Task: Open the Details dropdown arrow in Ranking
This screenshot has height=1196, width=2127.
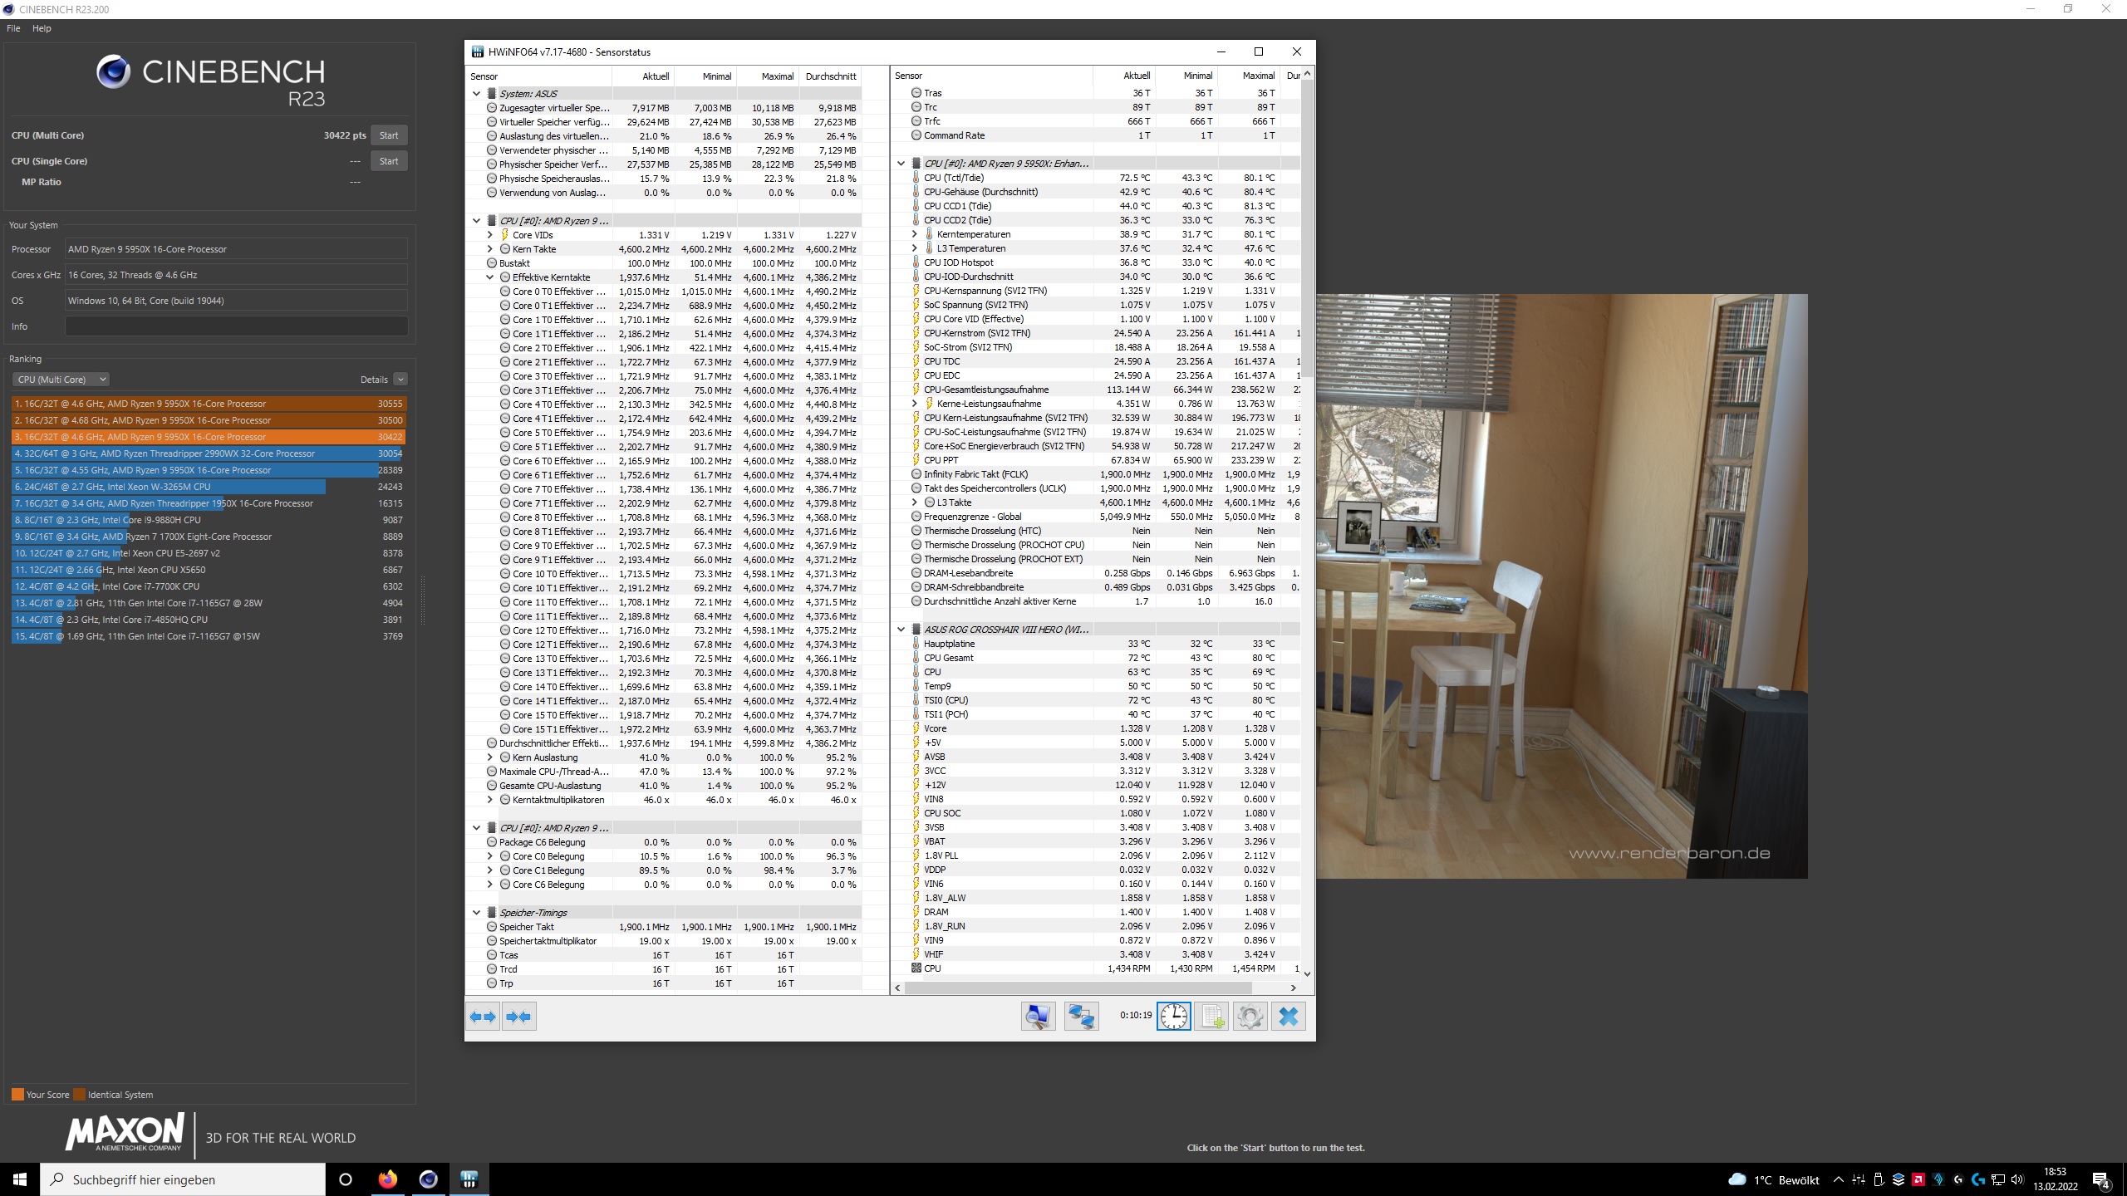Action: click(x=400, y=380)
